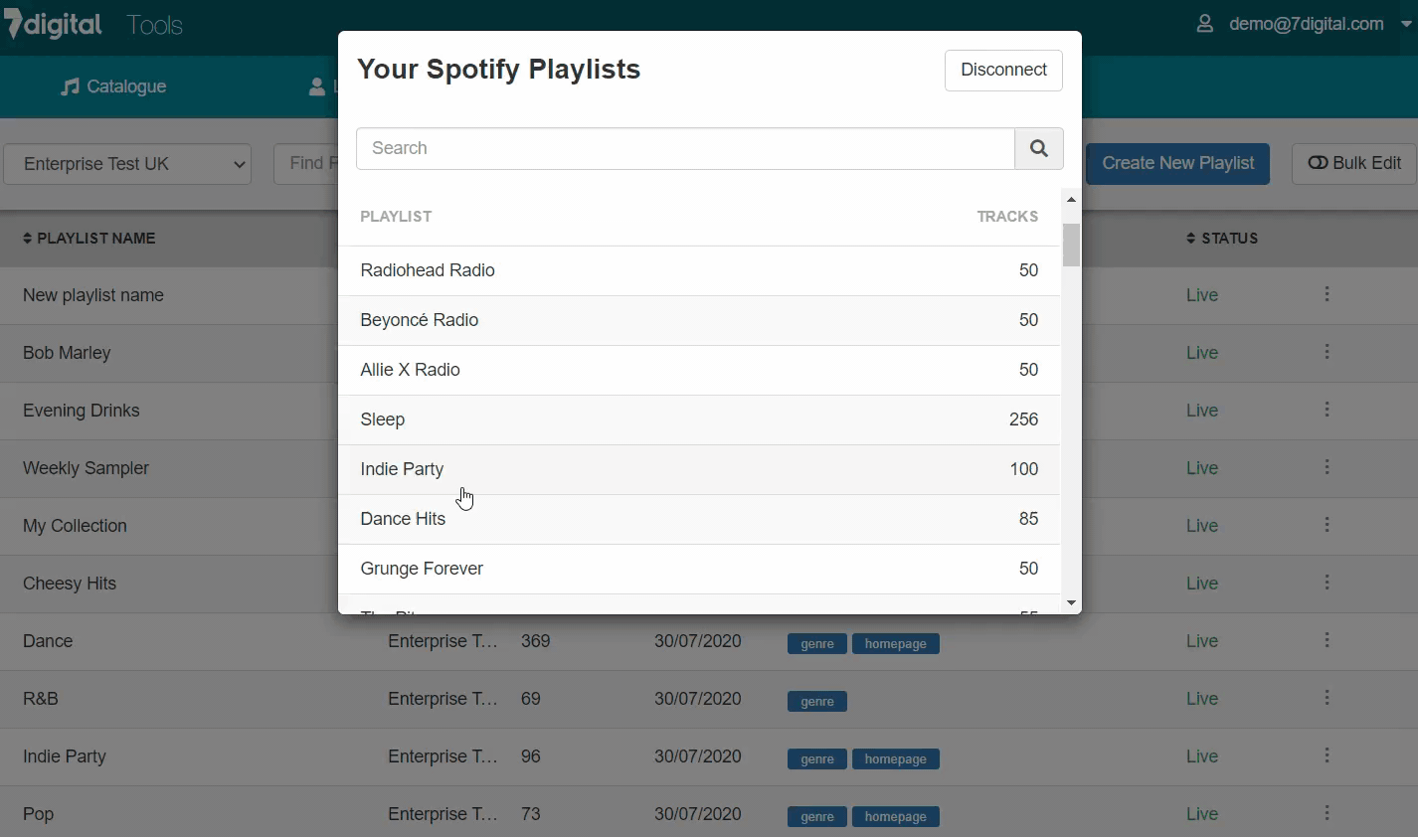Click the Tools header text
1418x837 pixels.
[154, 25]
